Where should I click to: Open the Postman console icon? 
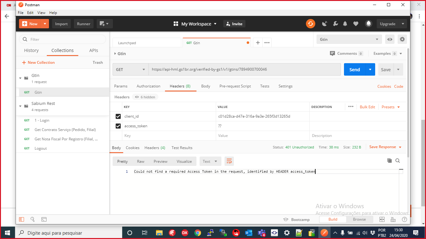44,219
